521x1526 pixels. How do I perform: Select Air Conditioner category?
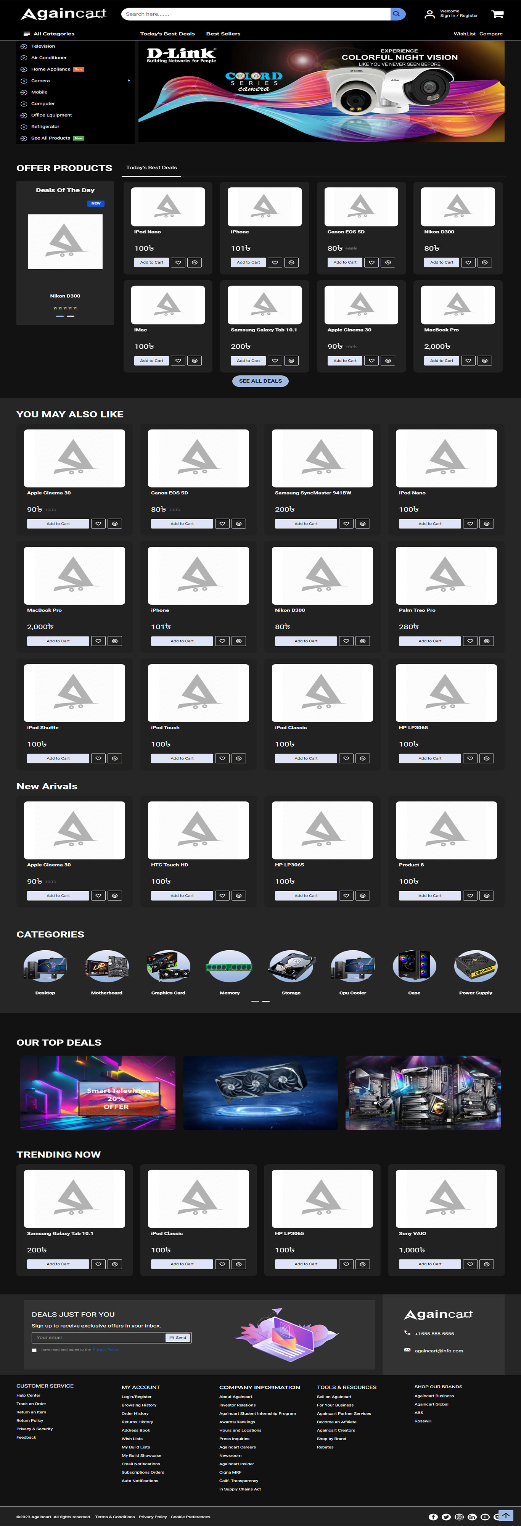tap(48, 58)
